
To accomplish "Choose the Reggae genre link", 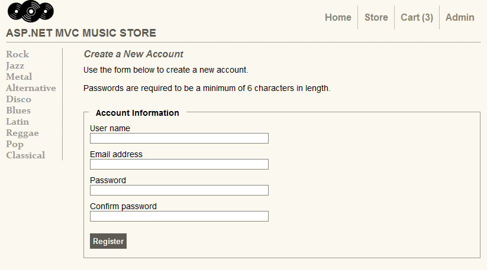I will [x=22, y=133].
